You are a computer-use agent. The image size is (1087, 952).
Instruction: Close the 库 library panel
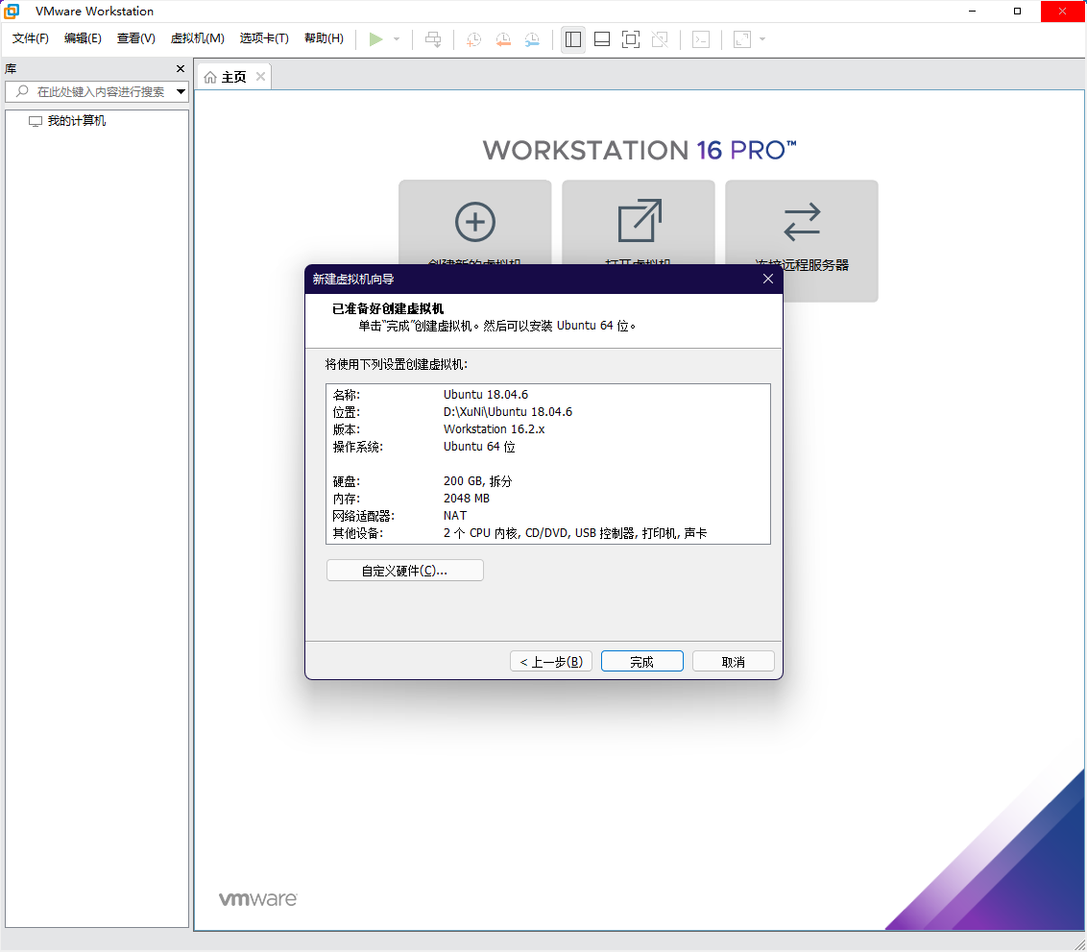(x=181, y=68)
